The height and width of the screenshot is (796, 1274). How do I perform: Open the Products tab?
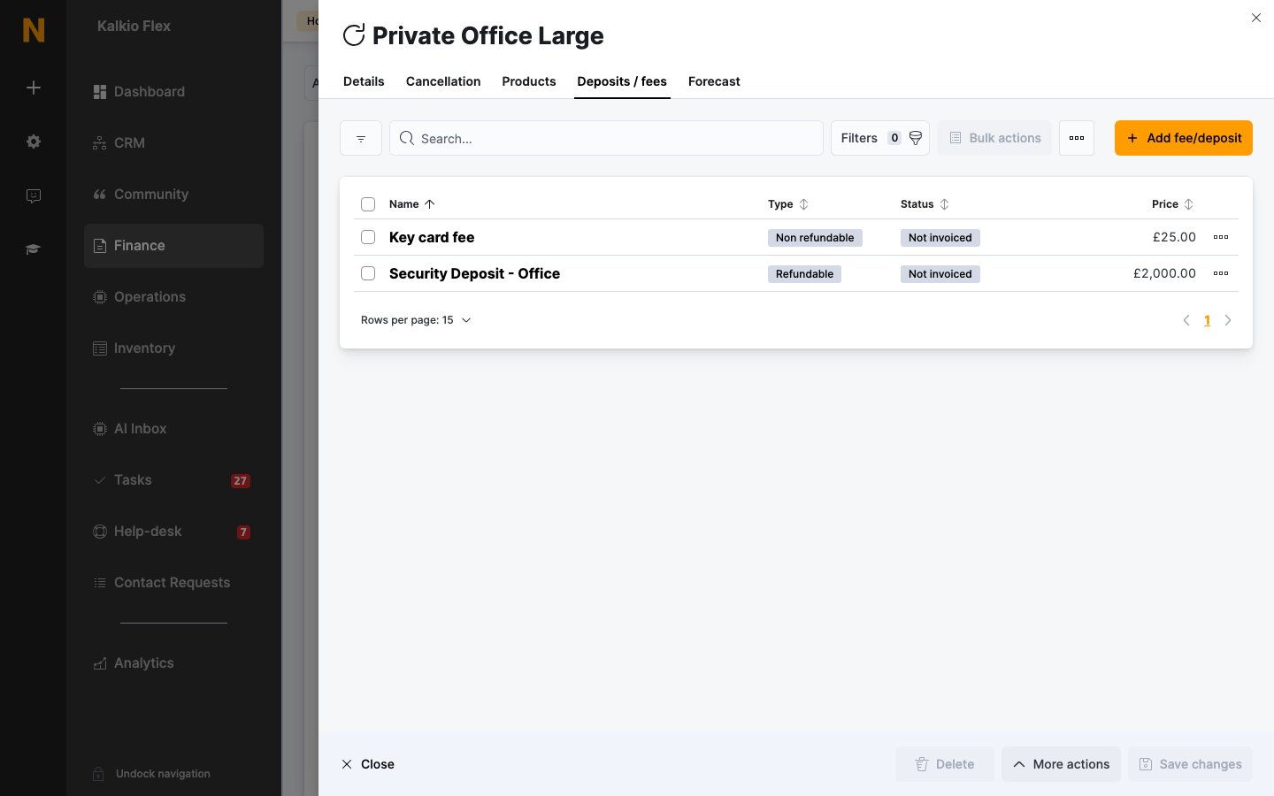click(529, 81)
